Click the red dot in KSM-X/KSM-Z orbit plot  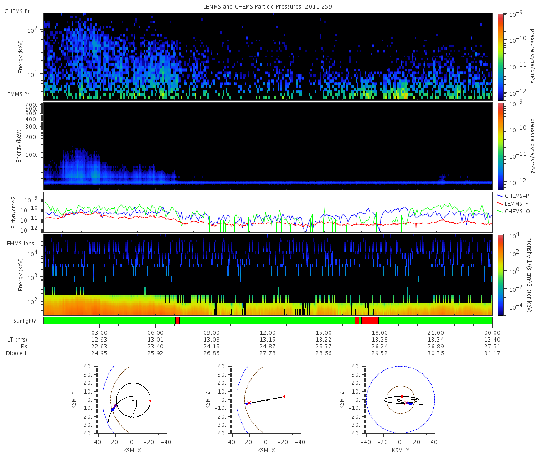[284, 396]
